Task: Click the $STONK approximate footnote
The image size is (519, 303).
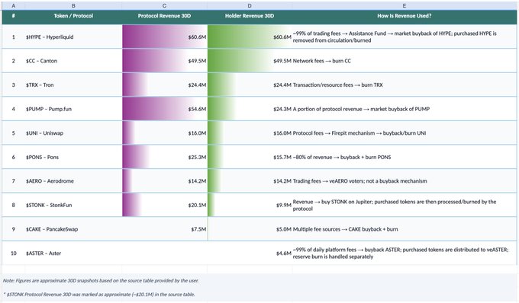Action: [x=99, y=295]
